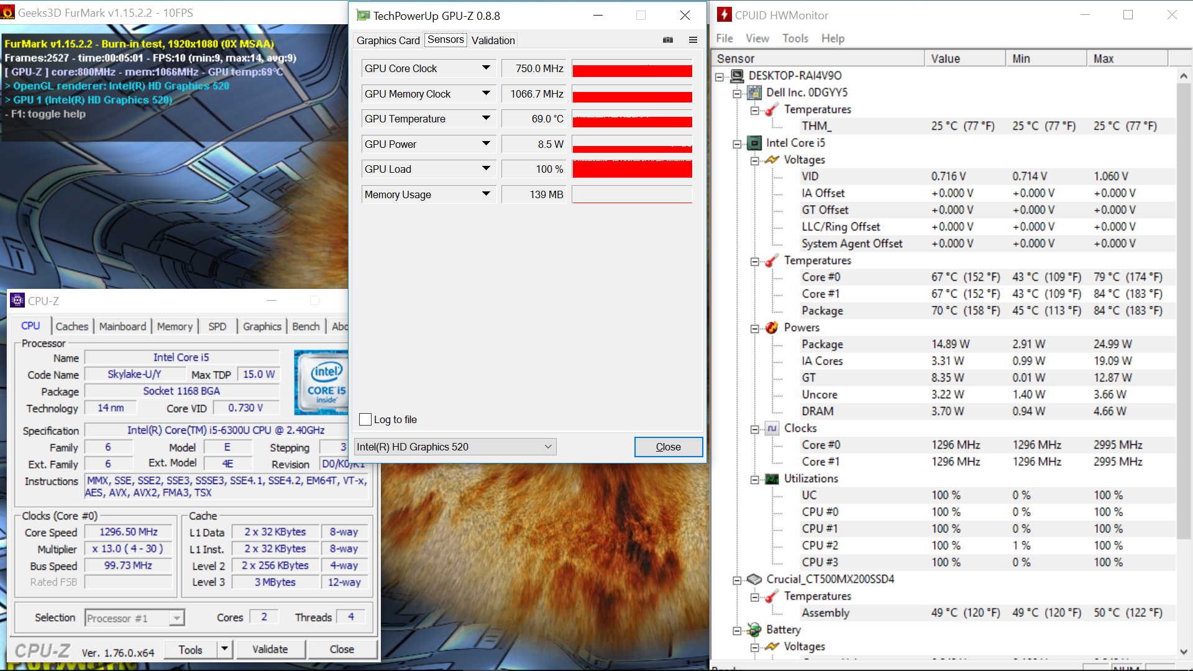Click the Clocks waveform icon
The height and width of the screenshot is (671, 1193).
click(x=772, y=428)
